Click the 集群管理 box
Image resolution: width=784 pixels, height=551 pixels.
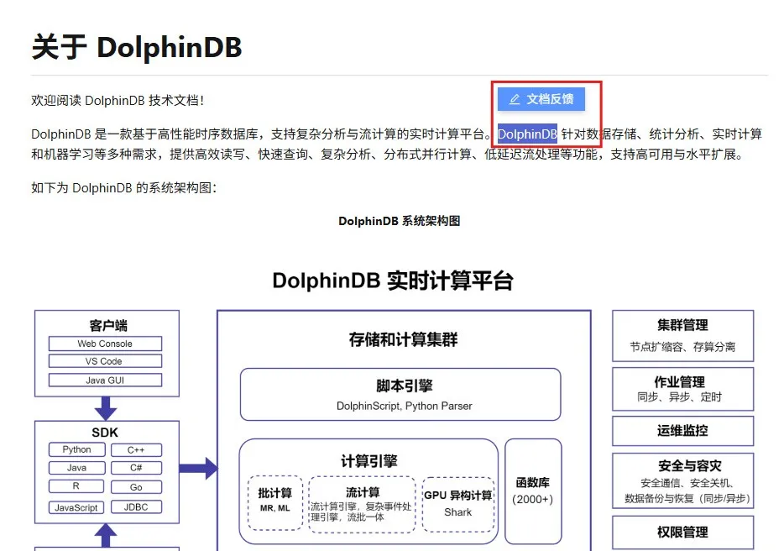pos(683,336)
